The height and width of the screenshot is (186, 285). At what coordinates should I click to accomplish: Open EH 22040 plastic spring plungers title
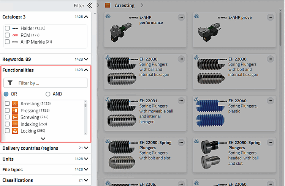(238, 101)
